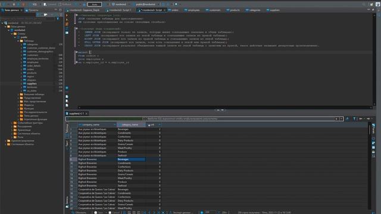The image size is (381, 214).
Task: Select the territories table in navigator
Action: coord(32,87)
